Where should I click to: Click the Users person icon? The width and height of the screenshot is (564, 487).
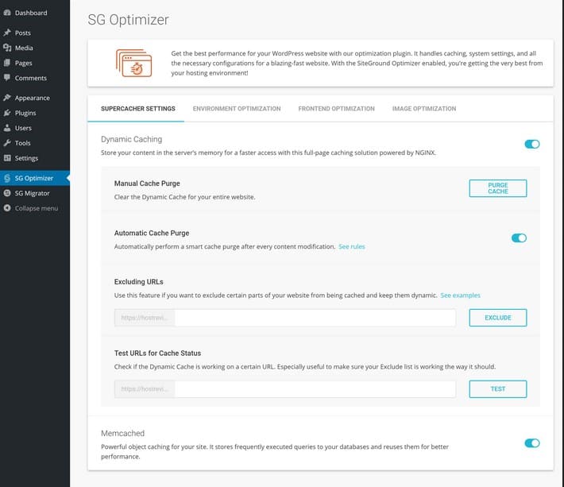click(x=7, y=128)
